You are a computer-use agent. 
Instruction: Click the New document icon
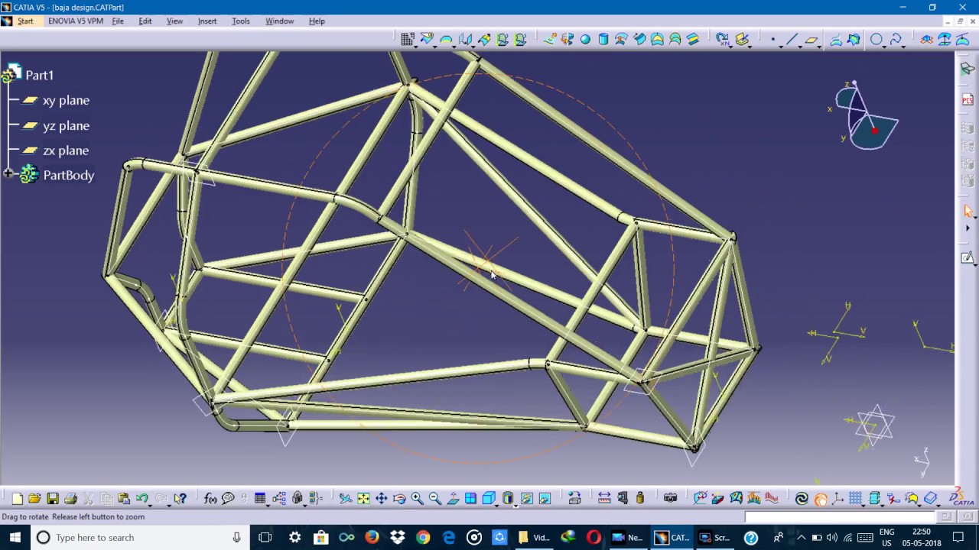pyautogui.click(x=17, y=499)
